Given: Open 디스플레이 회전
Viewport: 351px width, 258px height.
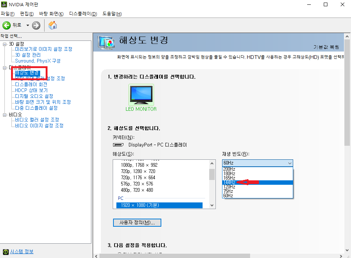Looking at the screenshot, I should pos(31,84).
